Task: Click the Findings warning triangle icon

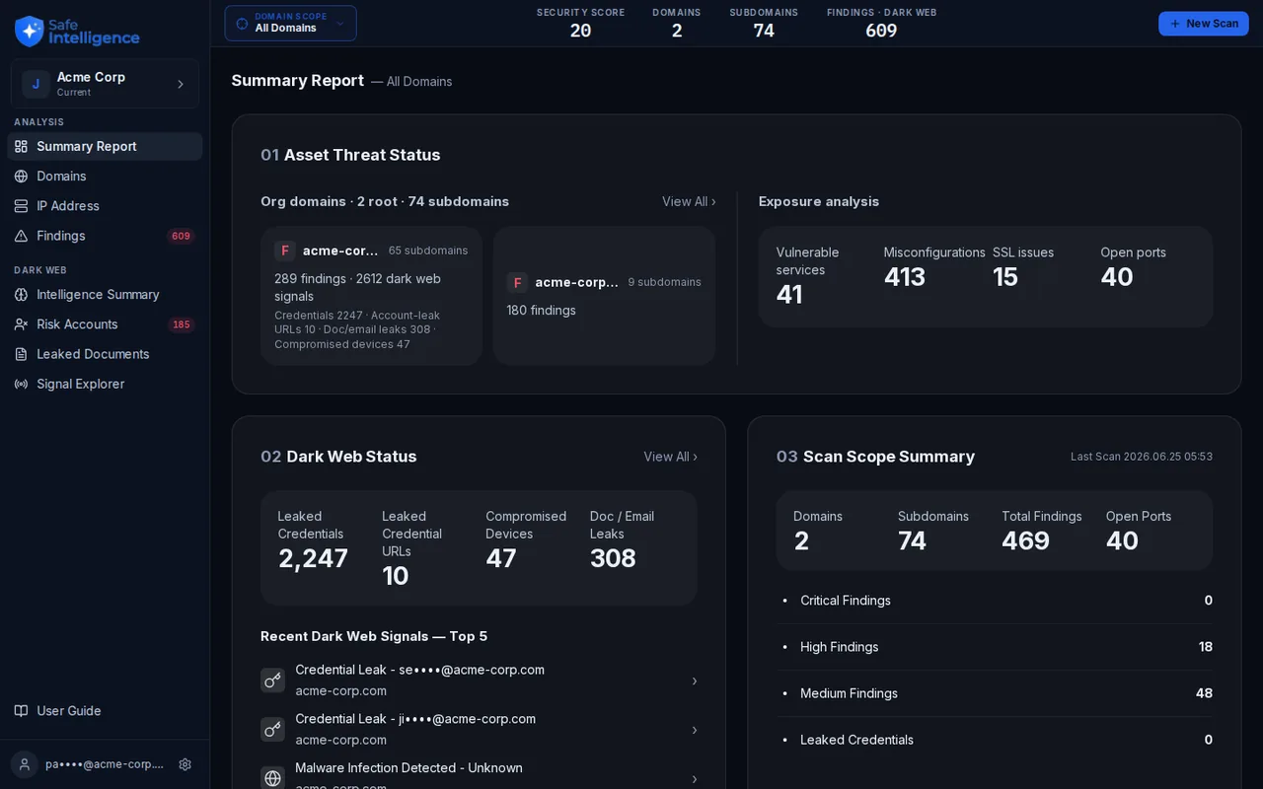Action: (21, 236)
